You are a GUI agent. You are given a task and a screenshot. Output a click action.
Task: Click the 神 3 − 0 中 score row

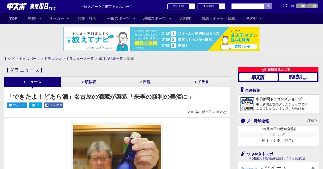[278, 141]
